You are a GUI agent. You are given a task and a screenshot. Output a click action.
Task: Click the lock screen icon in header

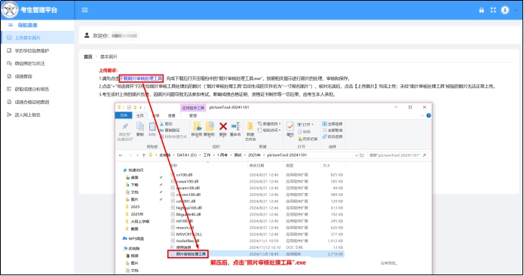(x=482, y=10)
